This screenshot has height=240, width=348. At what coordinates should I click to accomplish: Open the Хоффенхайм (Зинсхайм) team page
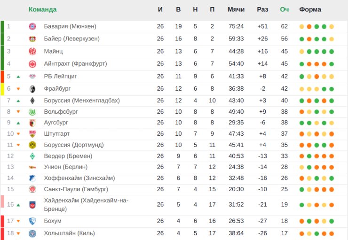79,178
